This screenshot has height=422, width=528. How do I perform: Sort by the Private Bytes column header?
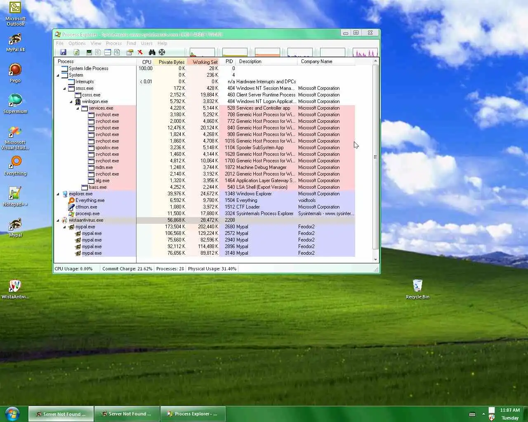170,61
